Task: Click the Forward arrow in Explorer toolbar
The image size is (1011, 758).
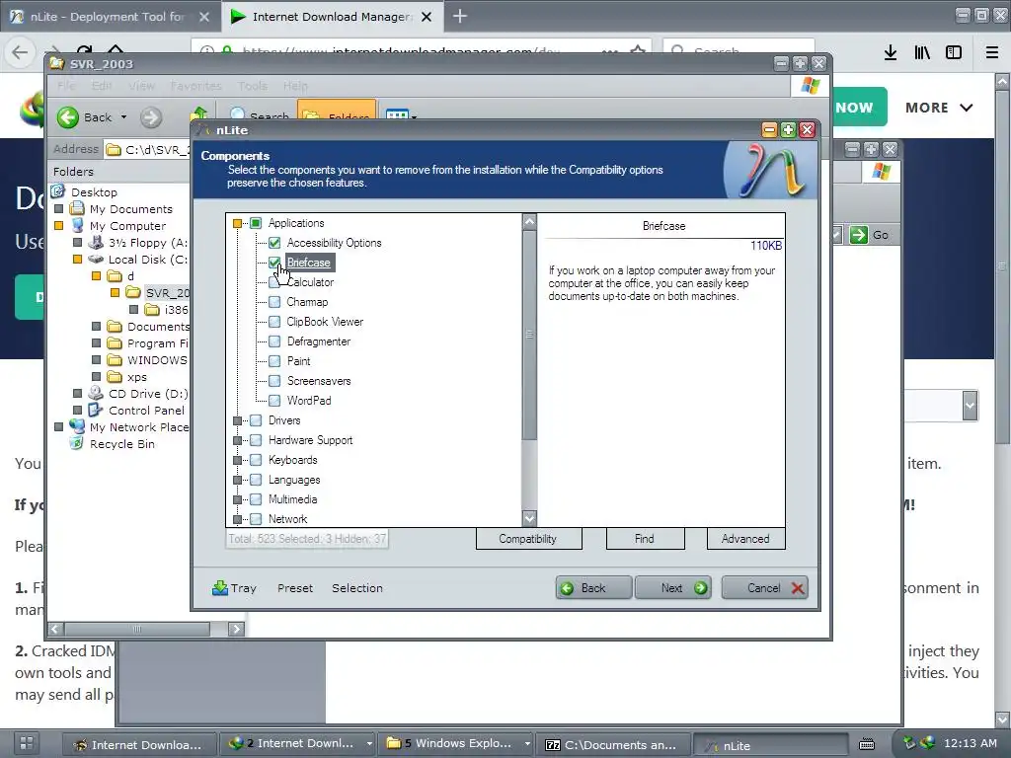Action: 151,117
